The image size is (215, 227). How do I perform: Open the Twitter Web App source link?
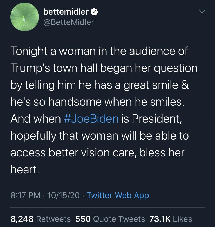click(x=118, y=195)
